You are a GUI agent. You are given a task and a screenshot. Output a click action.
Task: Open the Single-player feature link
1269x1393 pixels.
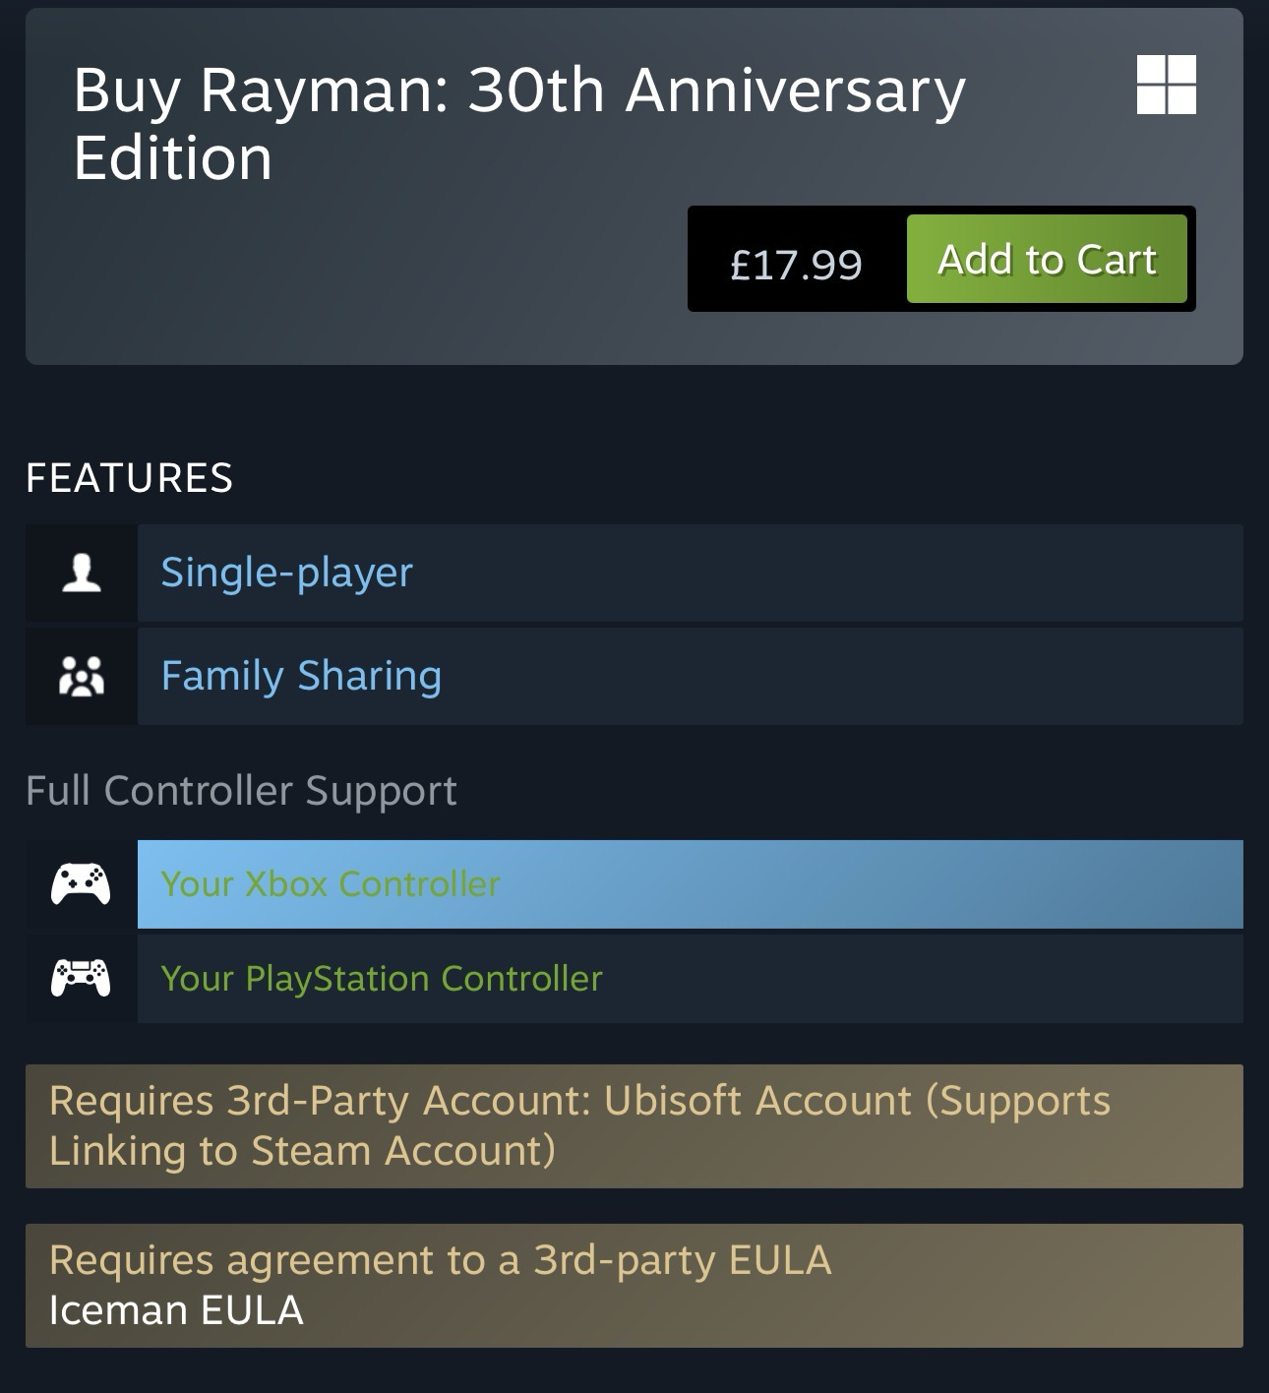[286, 573]
